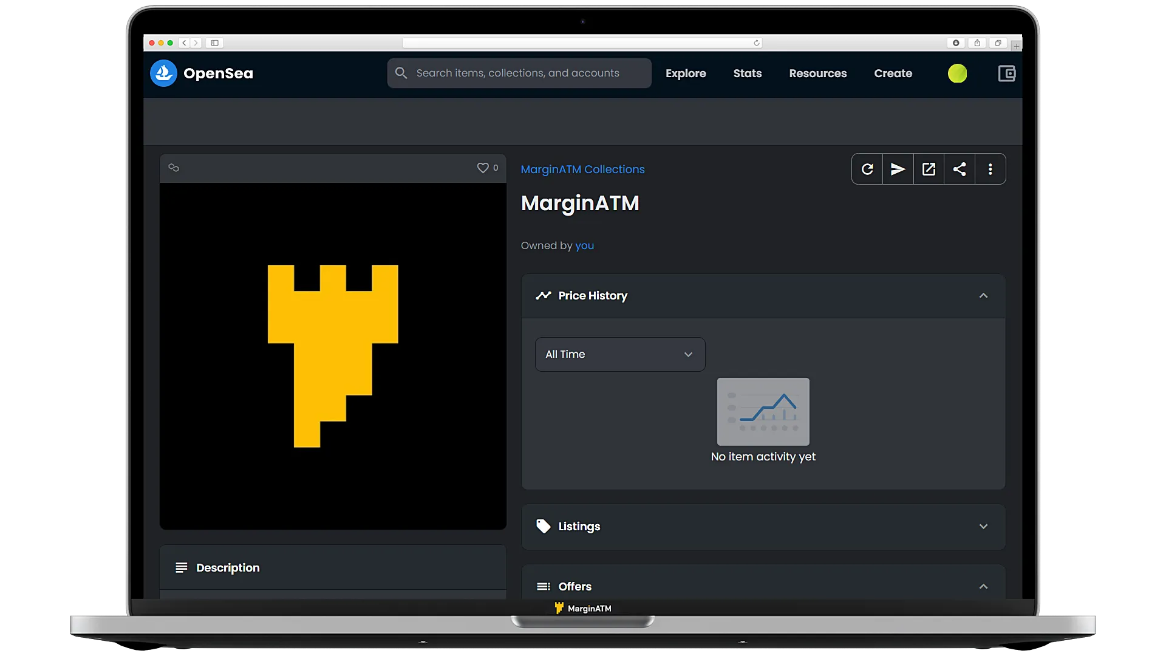Click the more options ellipsis icon
Screen dimensions: 1166x656
click(990, 169)
